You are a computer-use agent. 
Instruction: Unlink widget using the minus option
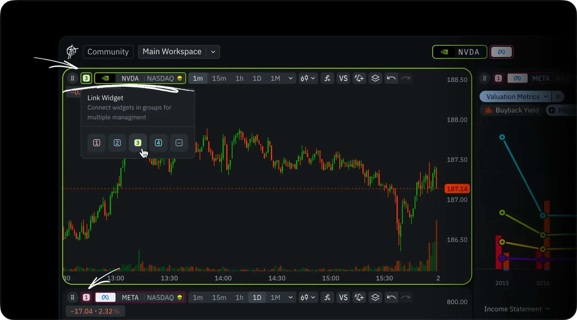[x=179, y=143]
